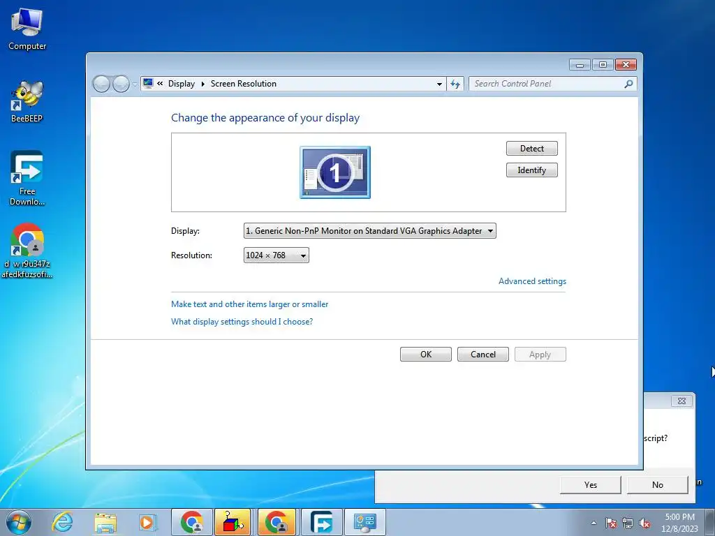Select the Control Panel taskbar button

click(x=364, y=522)
